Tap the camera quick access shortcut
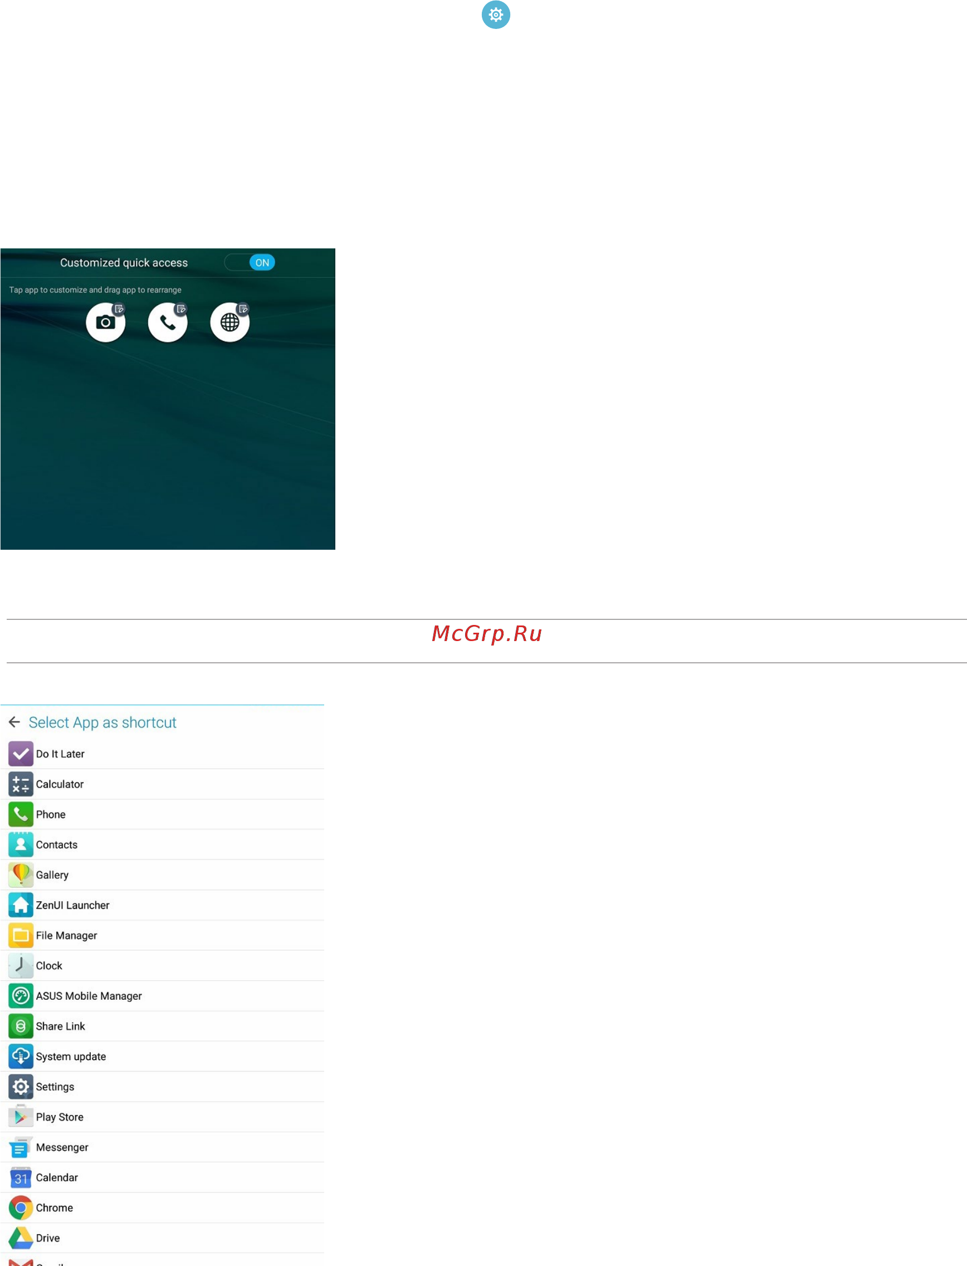 click(105, 322)
